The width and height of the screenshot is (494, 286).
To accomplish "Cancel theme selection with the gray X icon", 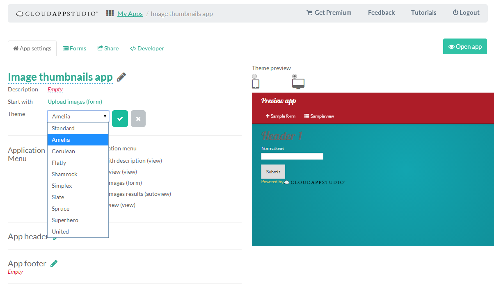I will click(138, 118).
